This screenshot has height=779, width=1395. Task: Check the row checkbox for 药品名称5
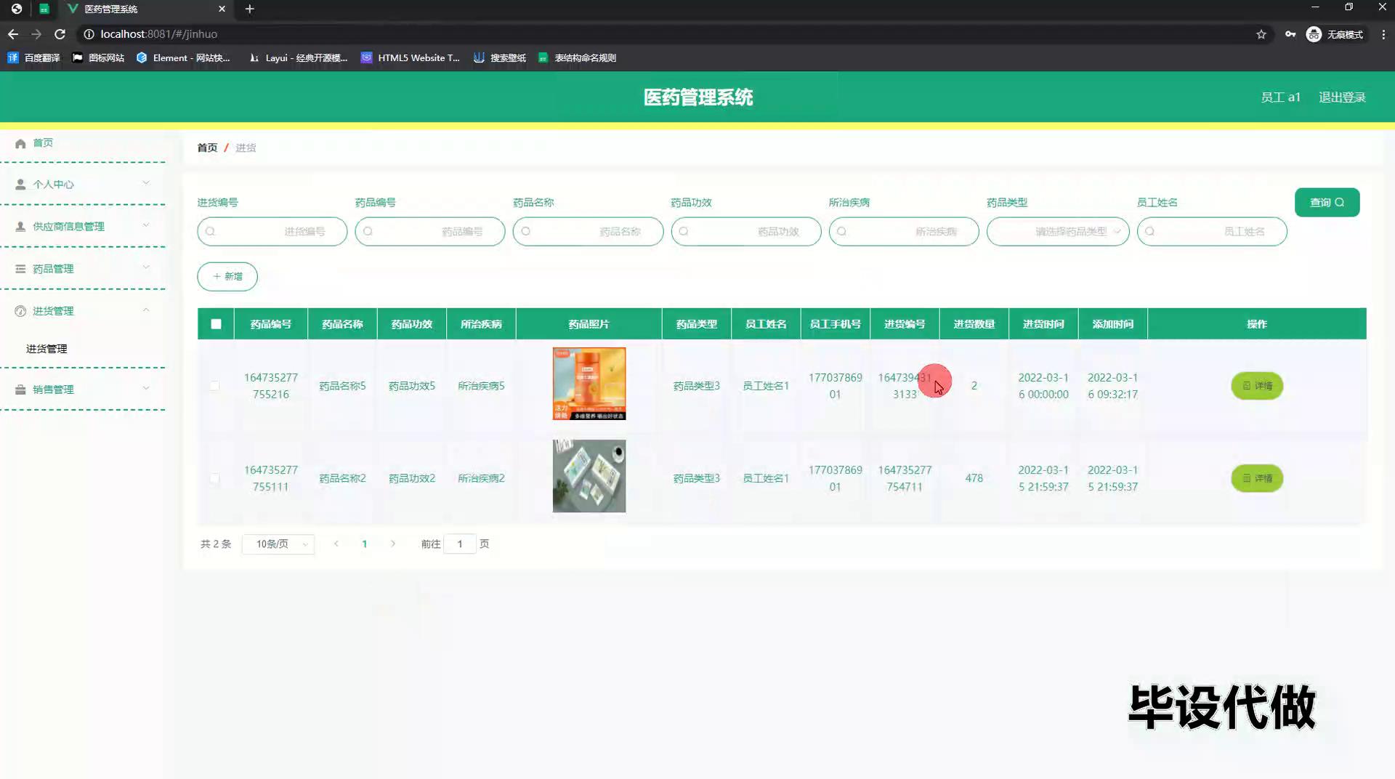click(x=214, y=386)
